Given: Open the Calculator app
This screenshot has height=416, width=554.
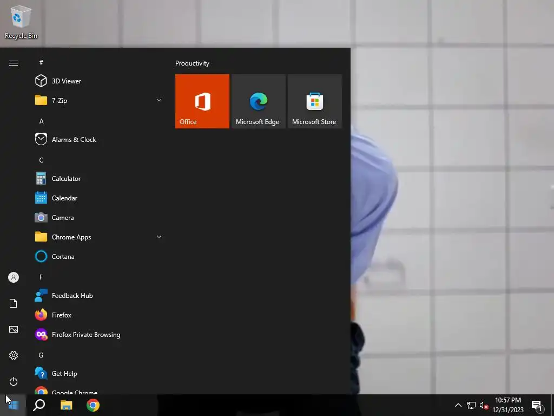Looking at the screenshot, I should point(98,179).
